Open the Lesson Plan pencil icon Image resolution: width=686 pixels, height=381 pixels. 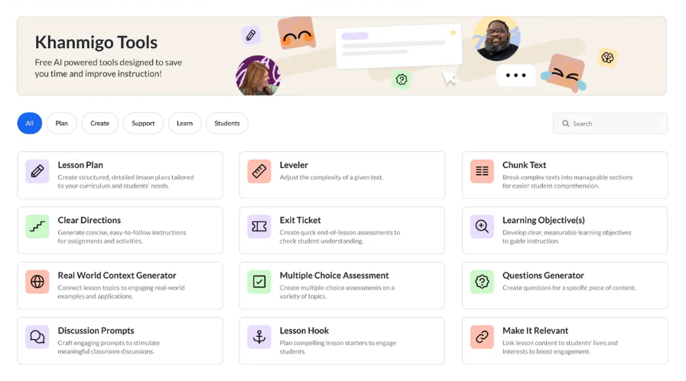coord(37,171)
